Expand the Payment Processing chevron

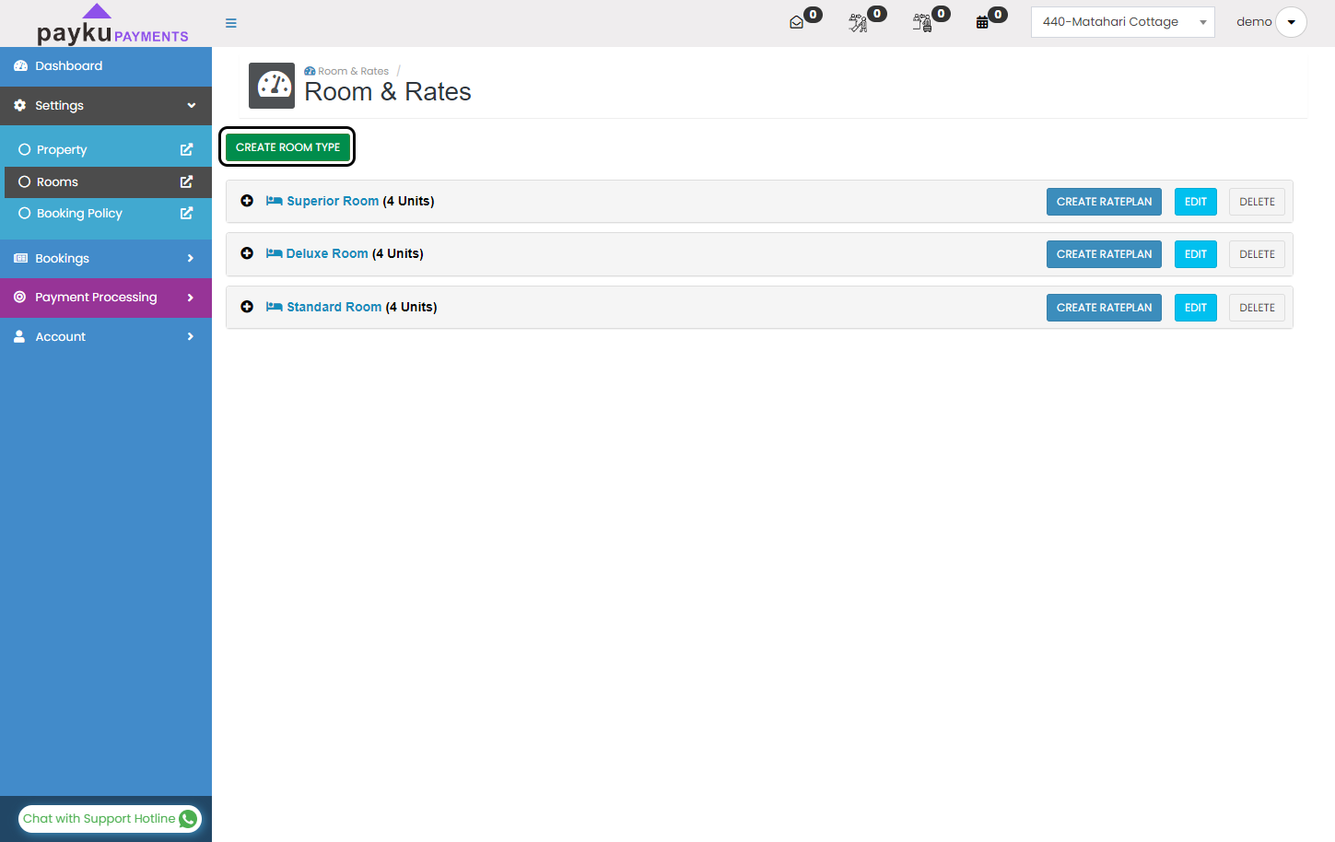coord(191,298)
